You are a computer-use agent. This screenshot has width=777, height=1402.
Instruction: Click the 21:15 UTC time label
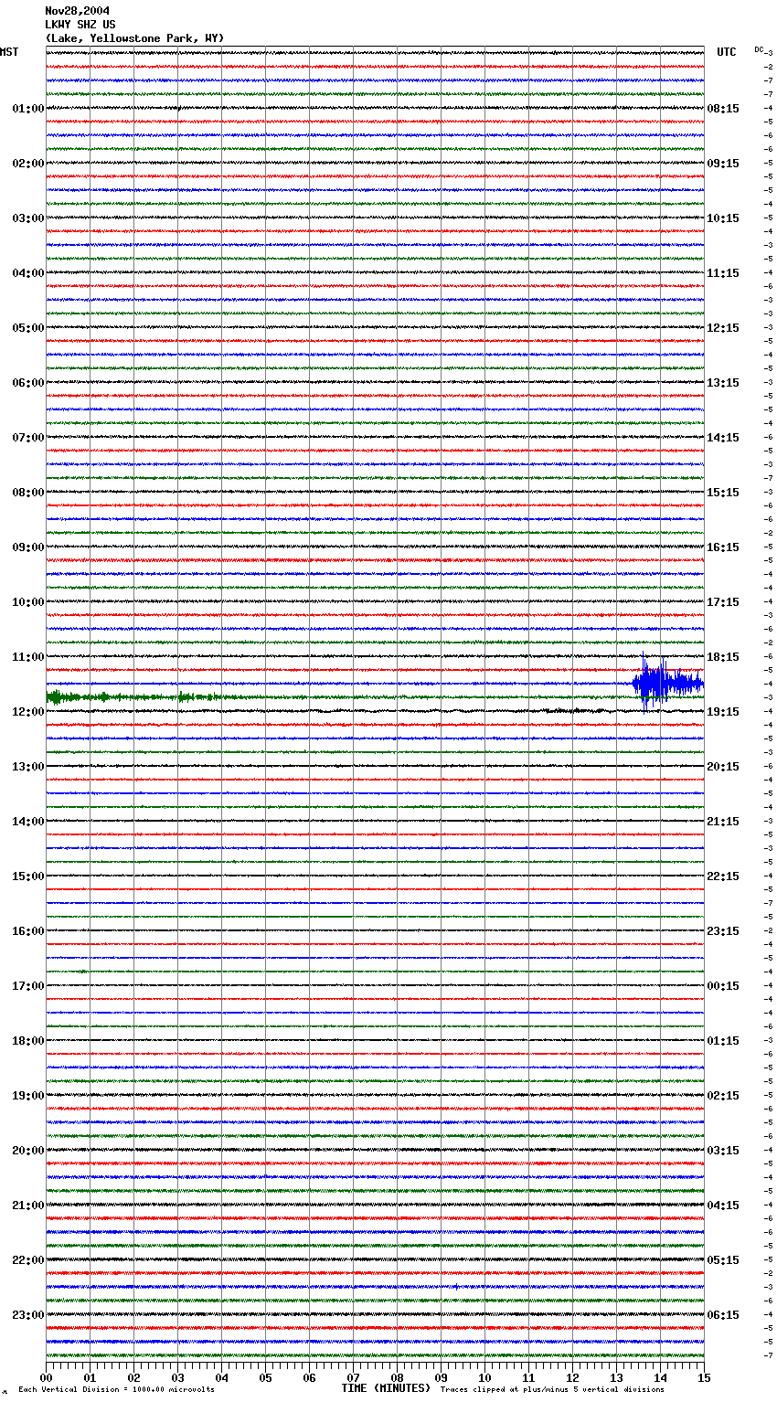pyautogui.click(x=723, y=822)
